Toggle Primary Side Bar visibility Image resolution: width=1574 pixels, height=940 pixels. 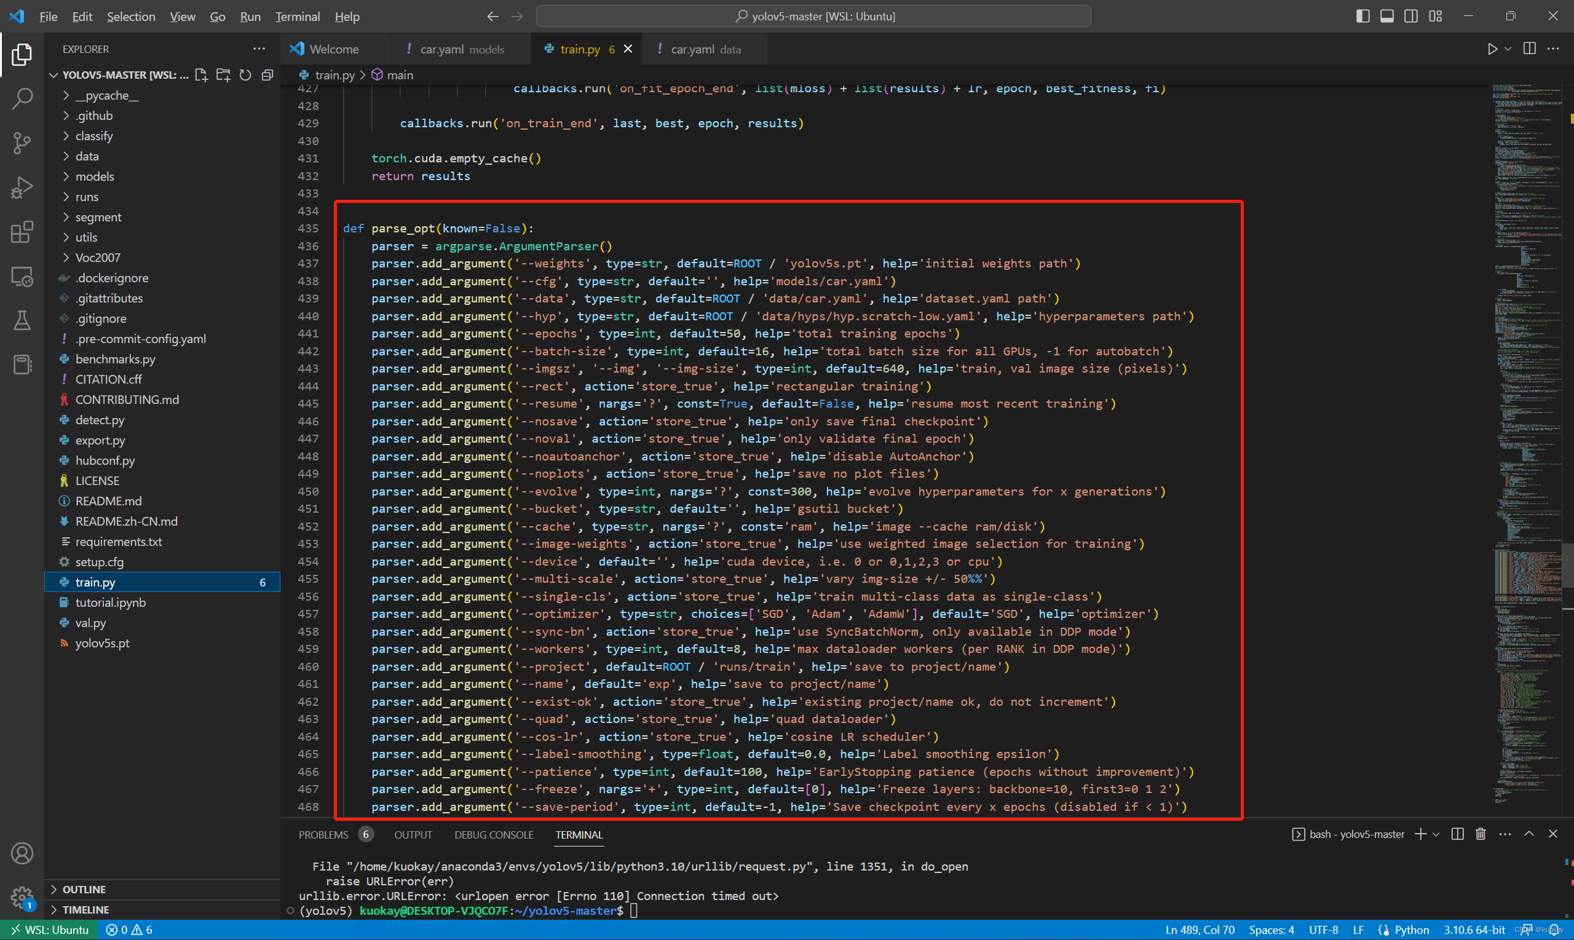point(1362,17)
